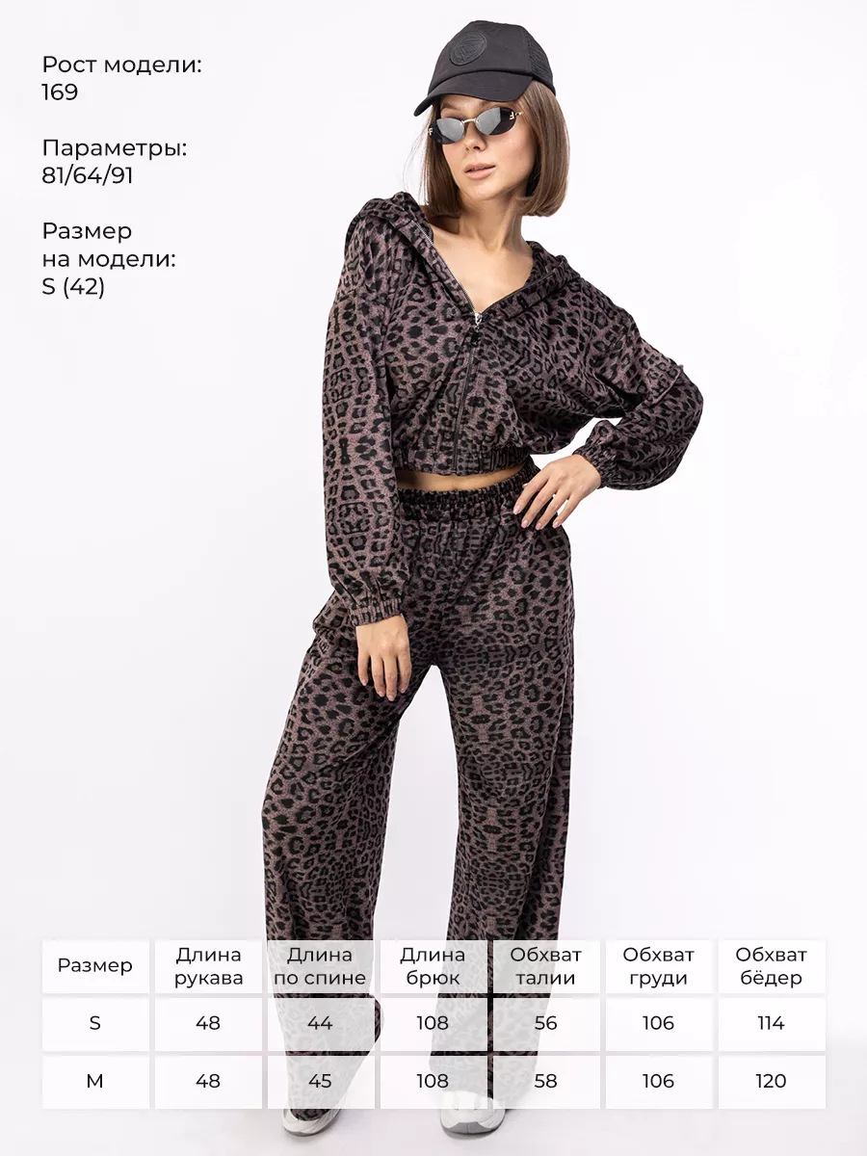Select the size S row label
This screenshot has height=1156, width=867.
pos(95,1024)
